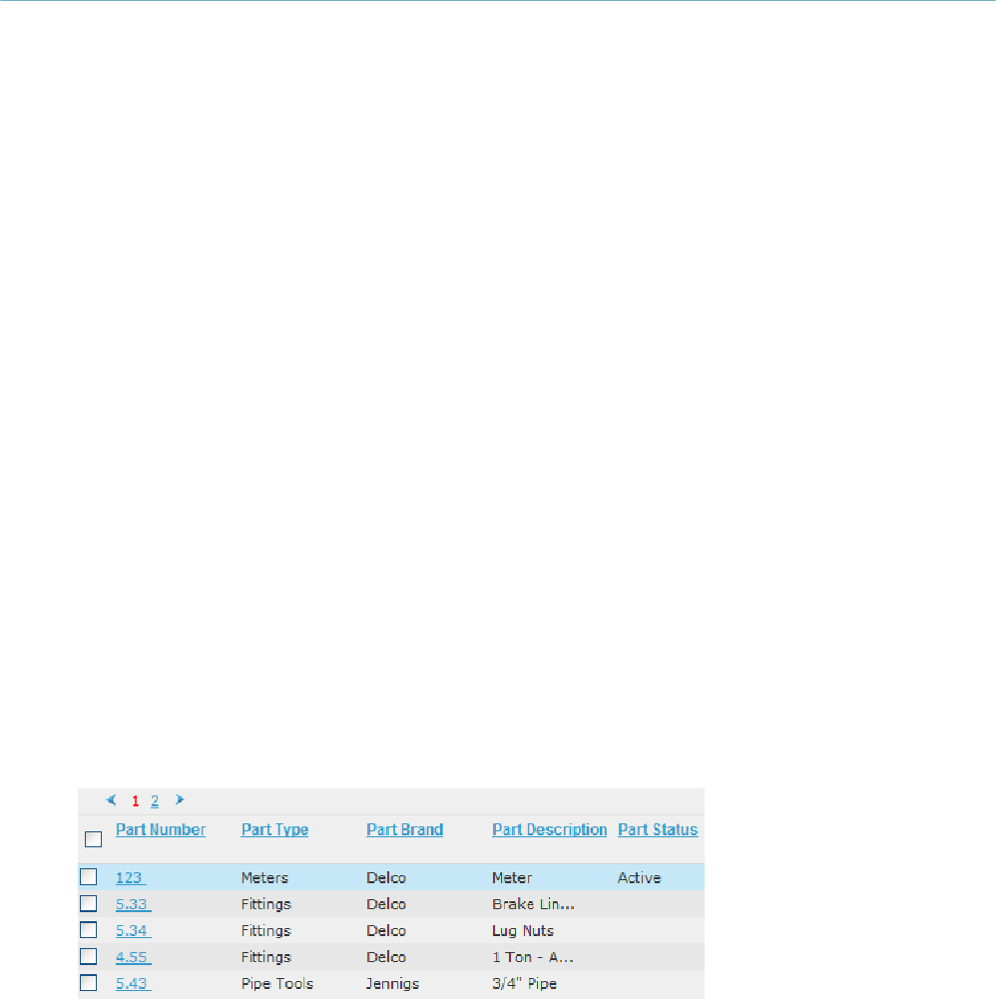Viewport: 996px width, 999px height.
Task: Open page 2 of parts list
Action: [x=155, y=800]
